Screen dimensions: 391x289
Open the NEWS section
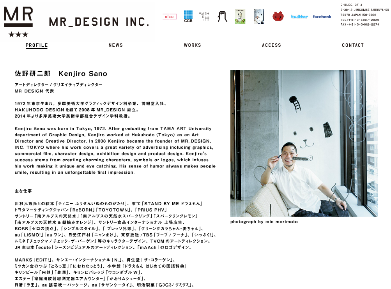116,45
